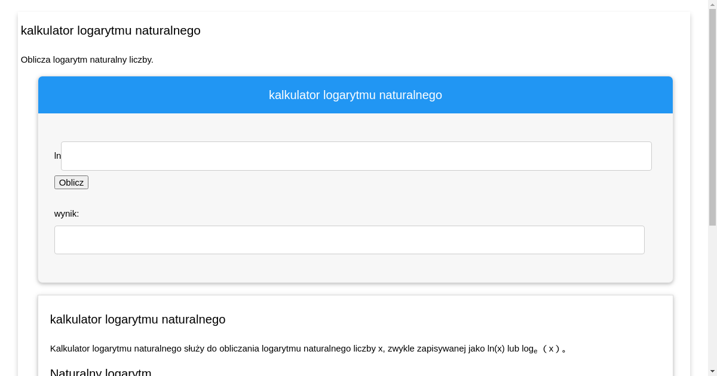
Task: Click the scroll-up arrow on the scrollbar
Action: coord(712,4)
